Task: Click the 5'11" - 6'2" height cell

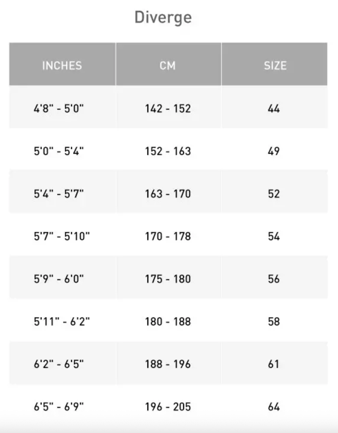Action: [x=62, y=322]
